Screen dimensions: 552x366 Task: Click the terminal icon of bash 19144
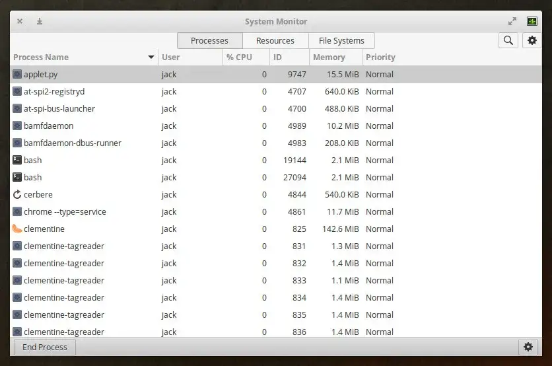[17, 160]
